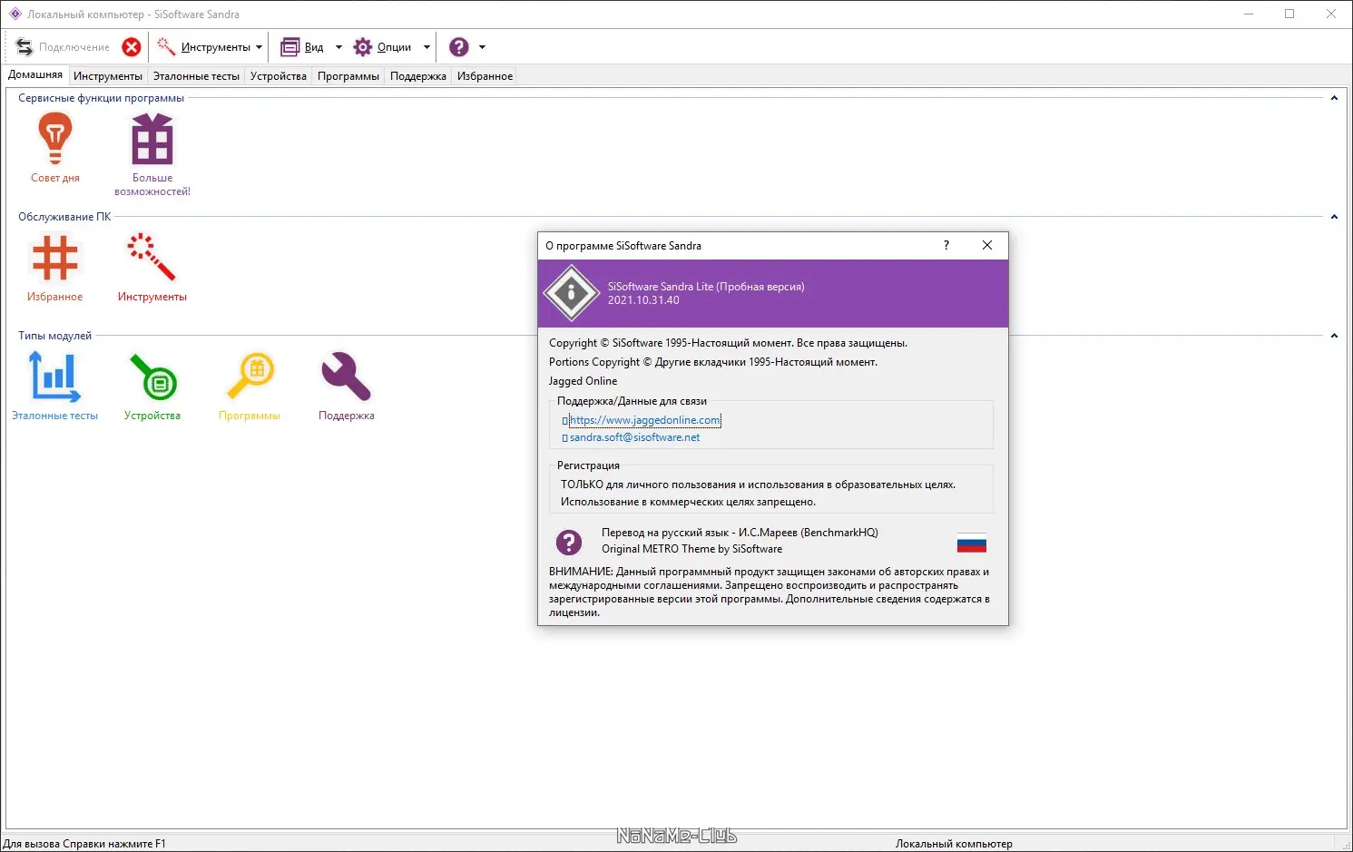This screenshot has height=852, width=1353.
Task: Click the Original METRO Theme by SiSoftware text
Action: pos(691,549)
